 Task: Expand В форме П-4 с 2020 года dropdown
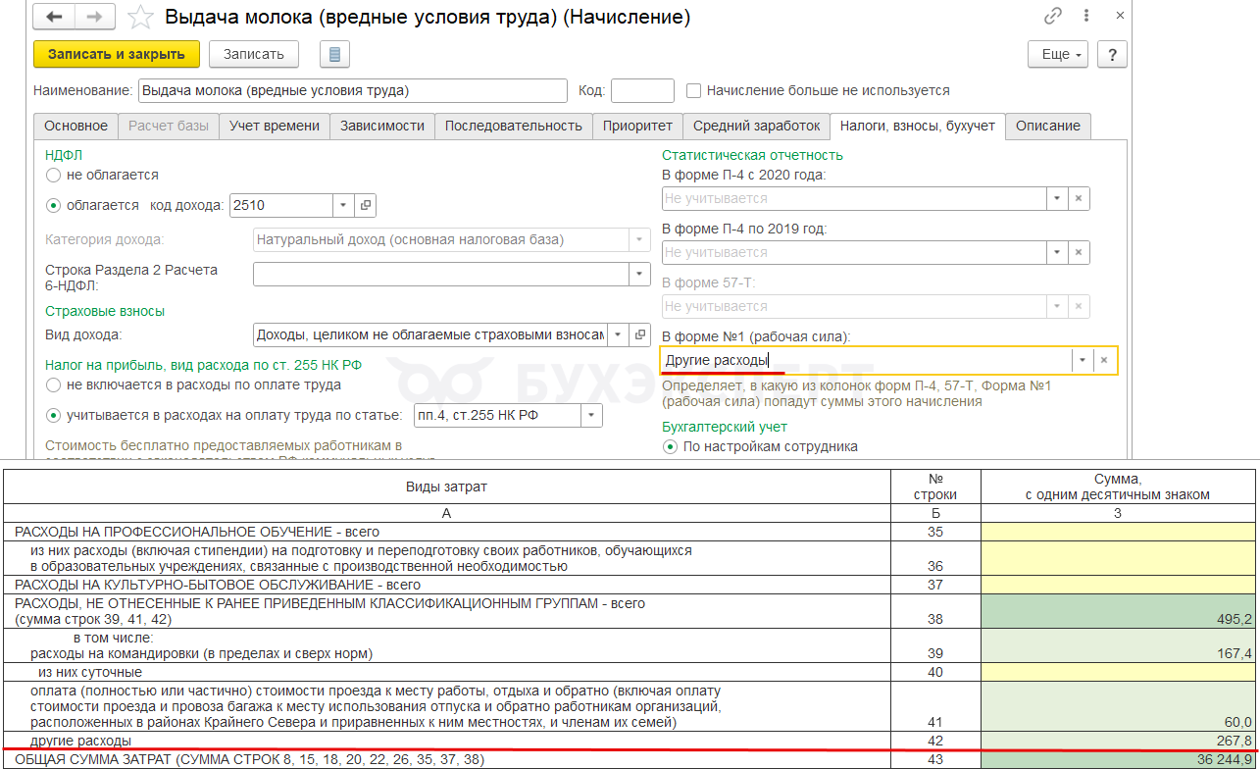click(1057, 198)
